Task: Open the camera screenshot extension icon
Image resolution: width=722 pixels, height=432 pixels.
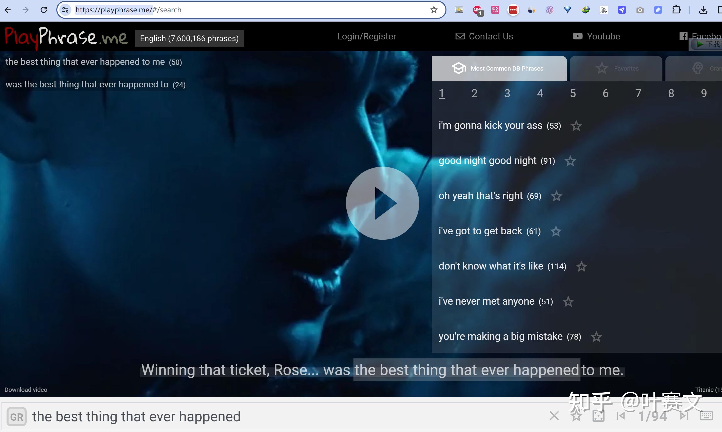Action: pos(640,10)
